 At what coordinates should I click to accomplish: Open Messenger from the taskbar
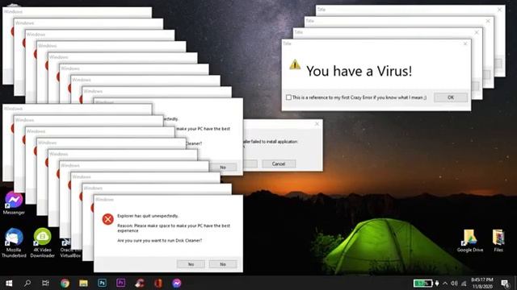coord(176,283)
